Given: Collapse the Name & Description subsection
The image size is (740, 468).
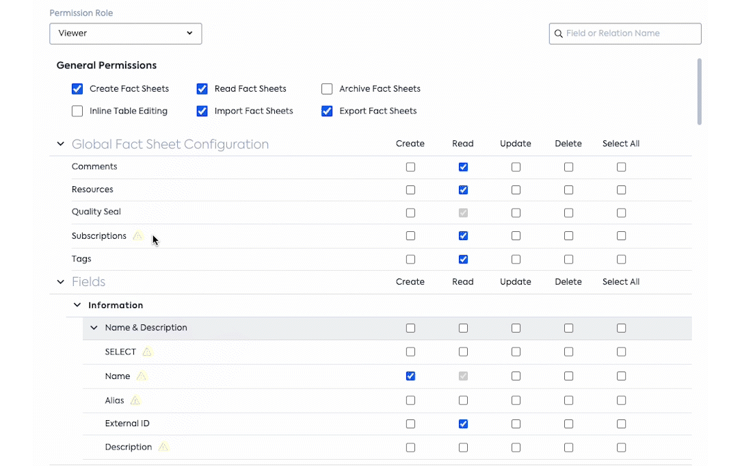Looking at the screenshot, I should 94,328.
